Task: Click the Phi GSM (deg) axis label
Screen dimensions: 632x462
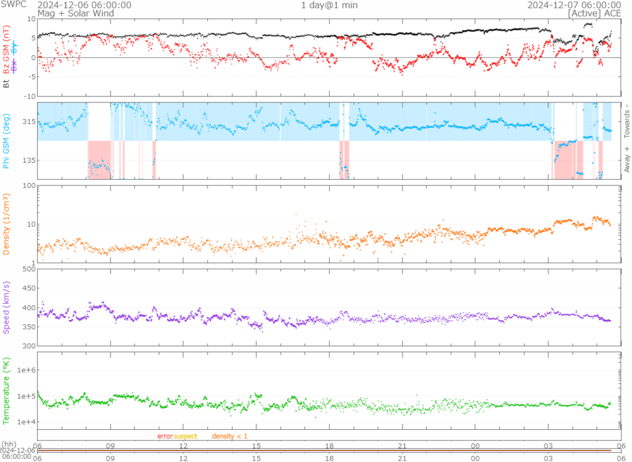Action: (7, 140)
